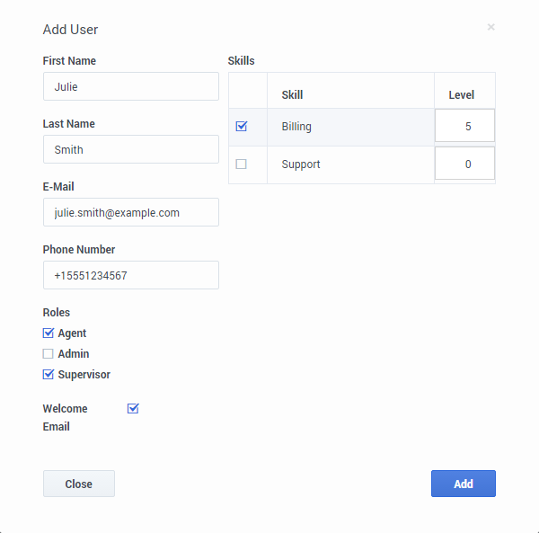Select the Billing skill name in the table

point(296,127)
